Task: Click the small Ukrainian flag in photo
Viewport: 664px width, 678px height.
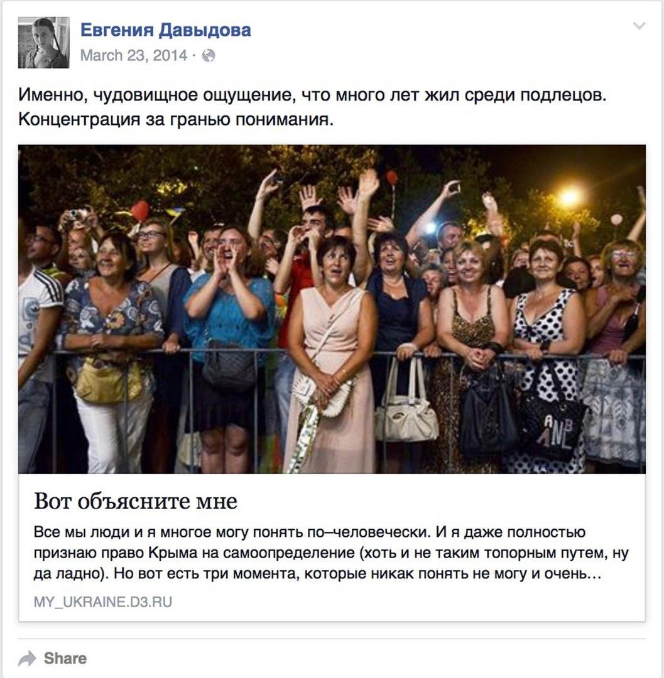Action: click(x=175, y=212)
